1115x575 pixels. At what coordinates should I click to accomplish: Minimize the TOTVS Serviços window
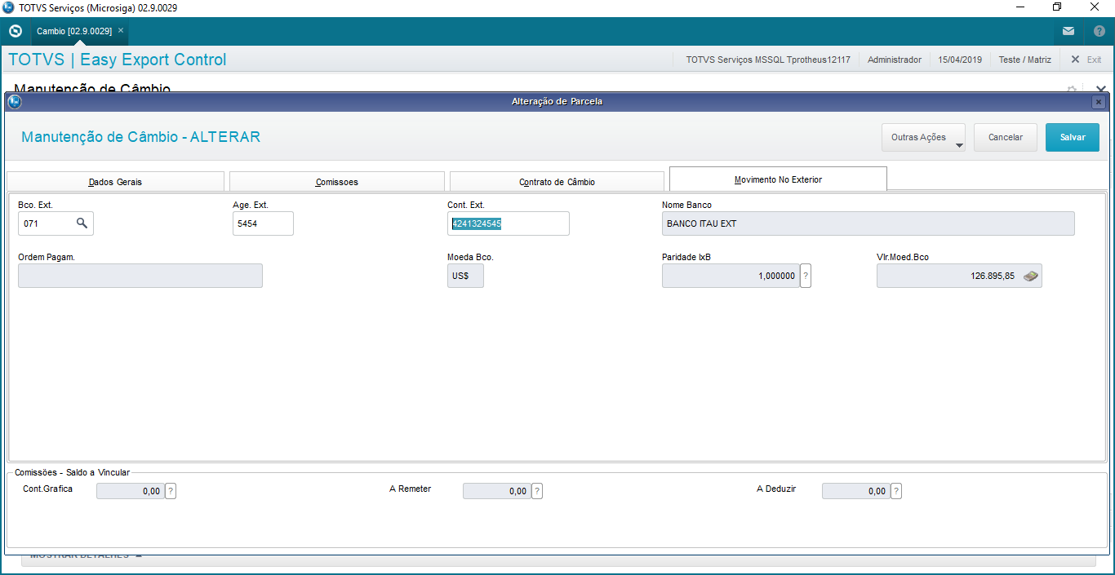coord(1019,7)
